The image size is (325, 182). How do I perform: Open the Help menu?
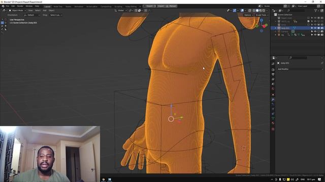click(x=37, y=6)
